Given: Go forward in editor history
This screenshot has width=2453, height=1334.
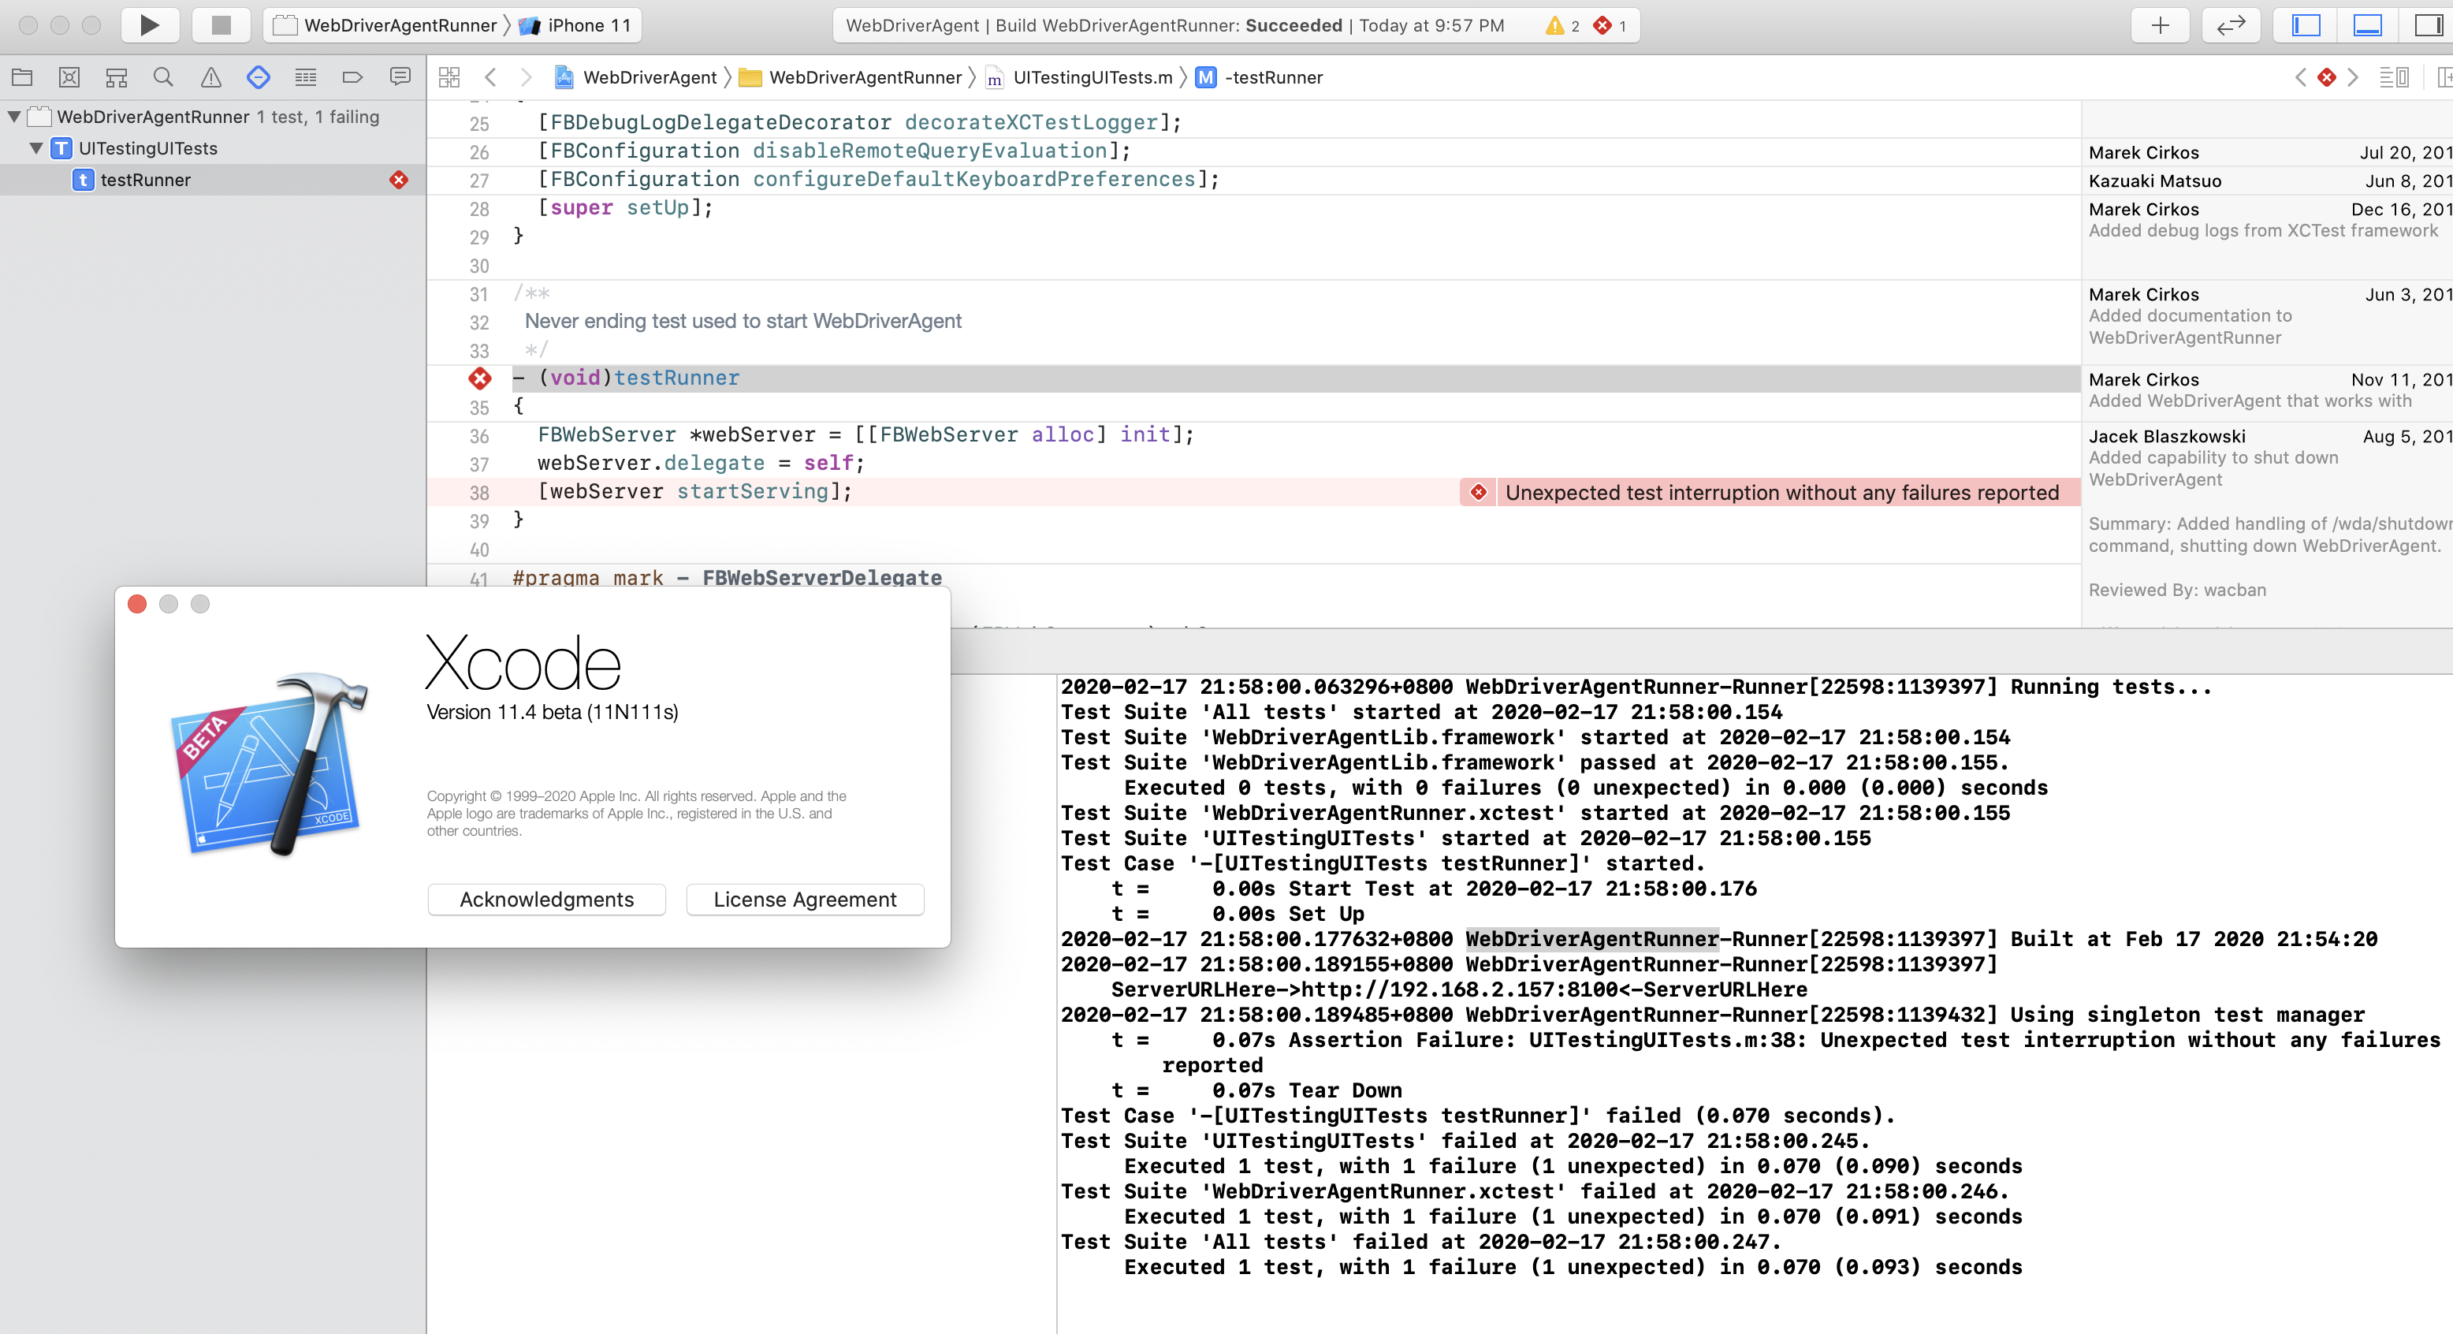Looking at the screenshot, I should (526, 77).
